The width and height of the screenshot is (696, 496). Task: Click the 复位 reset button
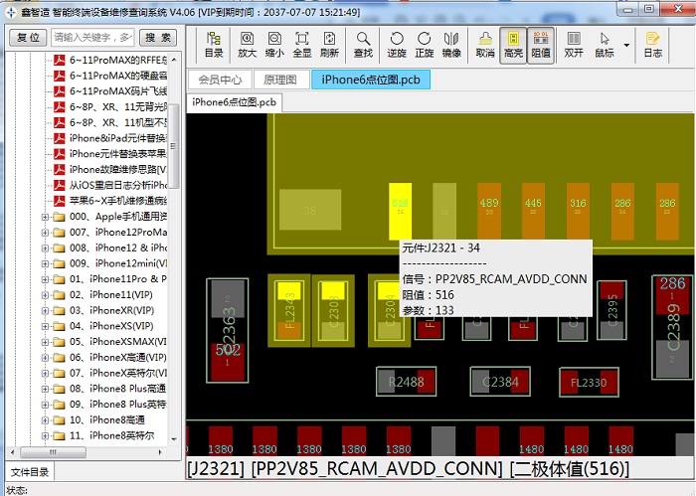pyautogui.click(x=29, y=38)
